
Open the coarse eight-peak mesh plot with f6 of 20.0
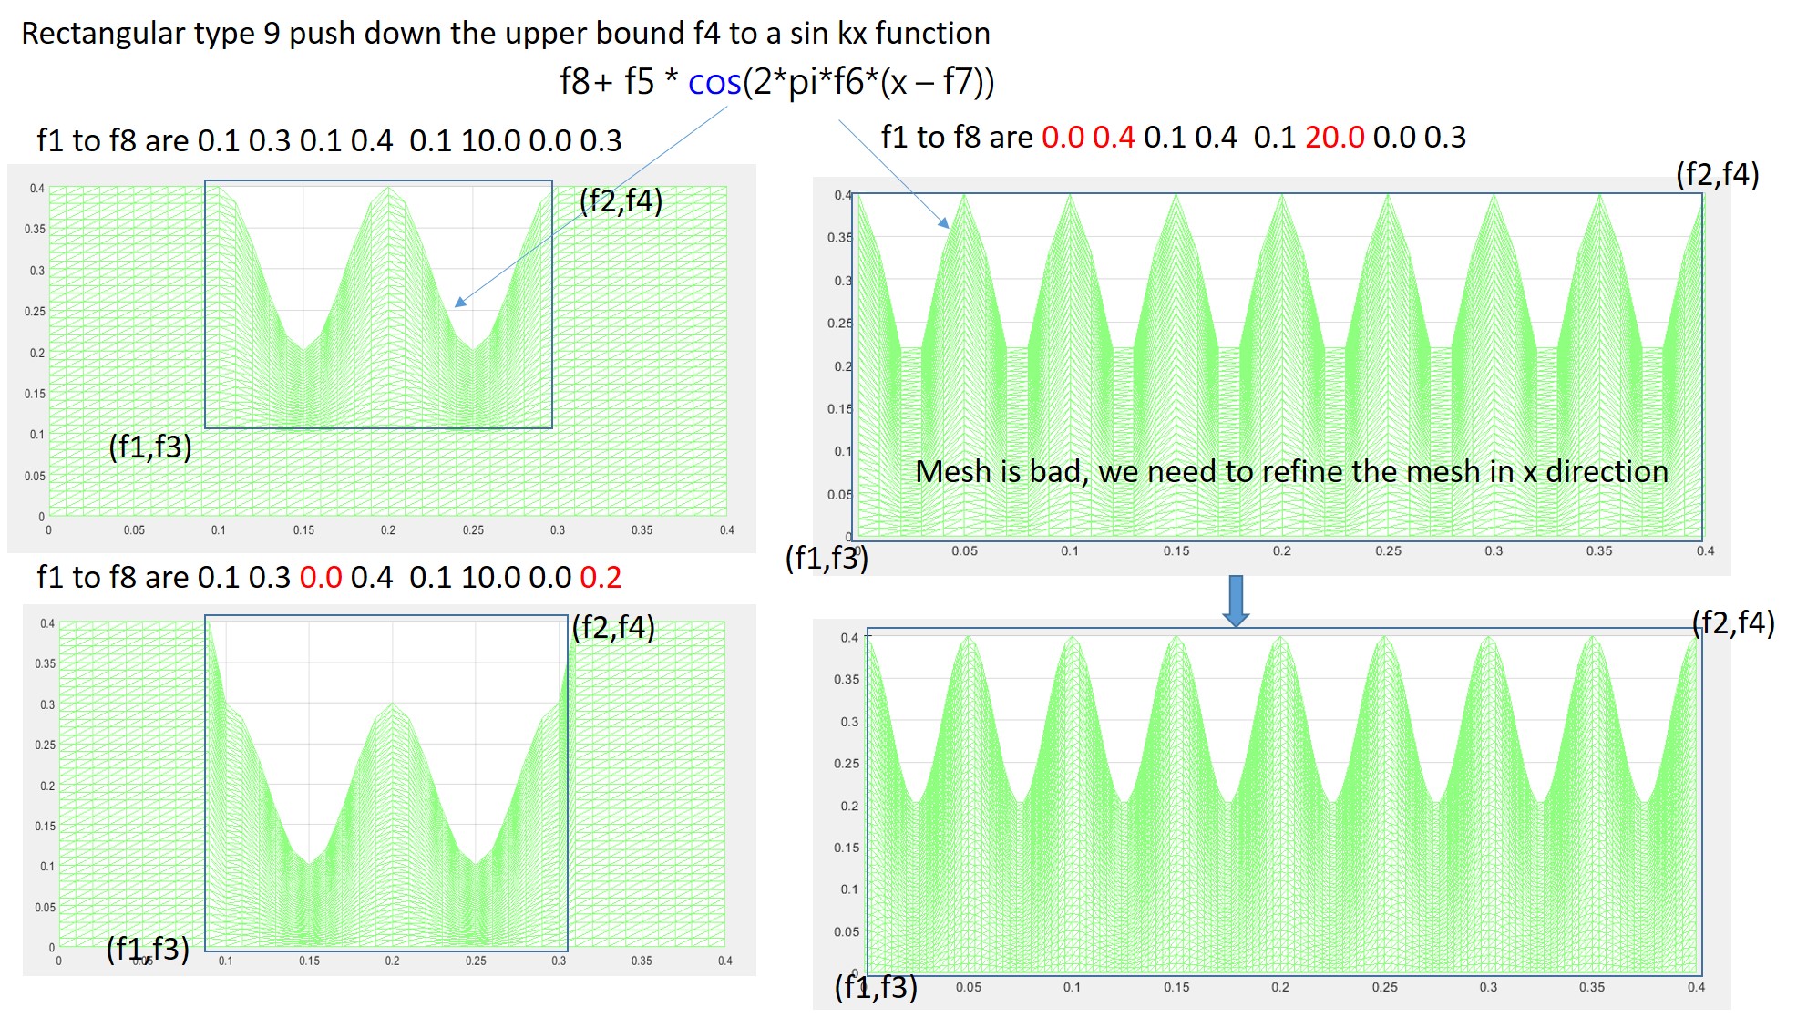click(1271, 375)
